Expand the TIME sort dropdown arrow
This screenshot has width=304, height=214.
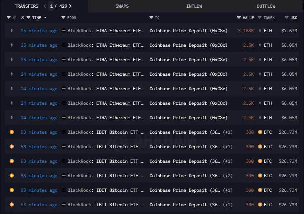tap(45, 18)
